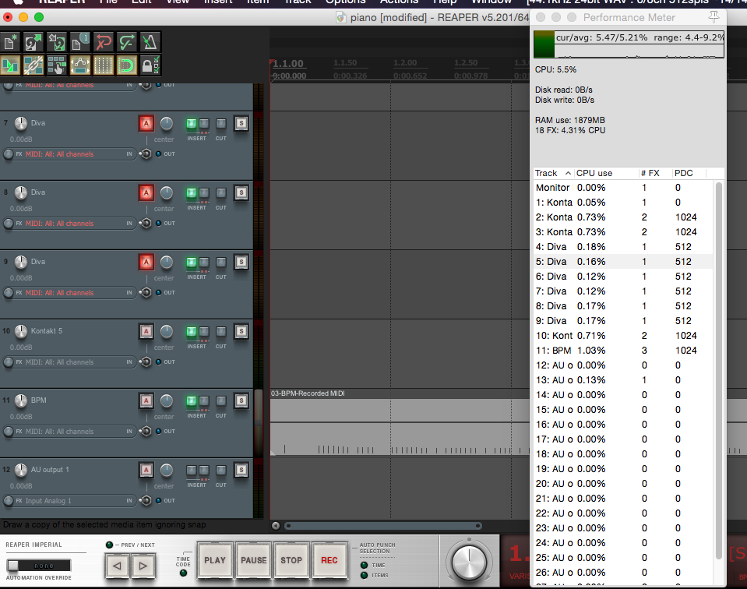The height and width of the screenshot is (589, 747).
Task: Toggle grid lines toolbar icon
Action: pyautogui.click(x=104, y=65)
